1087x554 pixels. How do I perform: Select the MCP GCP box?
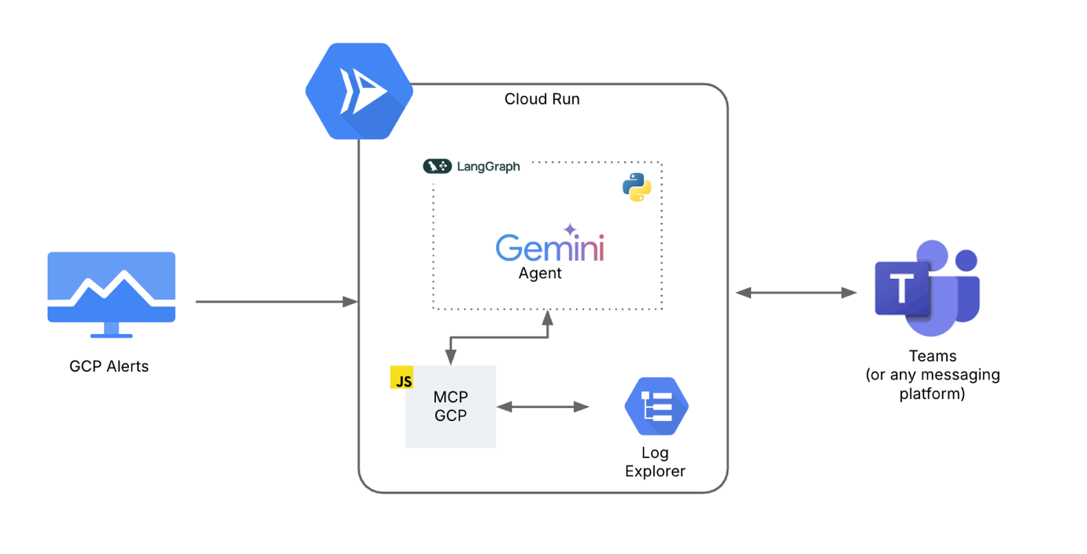451,406
